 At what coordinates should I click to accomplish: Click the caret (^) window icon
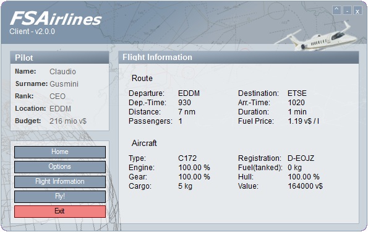[336, 11]
